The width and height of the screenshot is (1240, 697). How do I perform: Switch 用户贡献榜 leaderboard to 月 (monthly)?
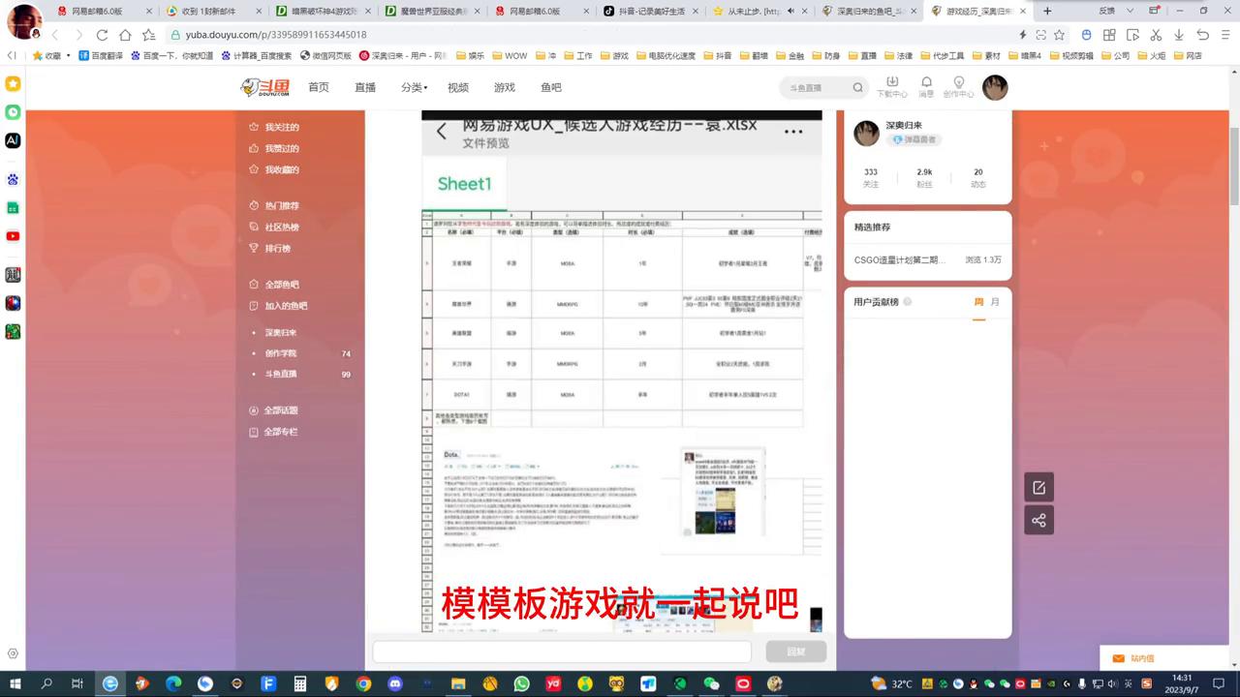[995, 301]
